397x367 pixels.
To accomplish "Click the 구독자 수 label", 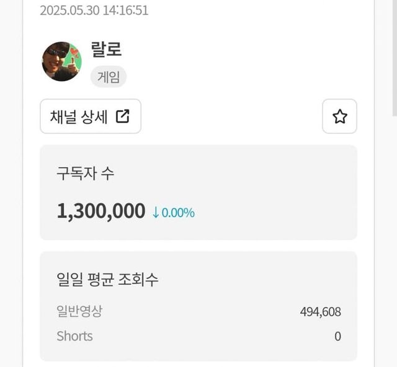I will (x=85, y=174).
